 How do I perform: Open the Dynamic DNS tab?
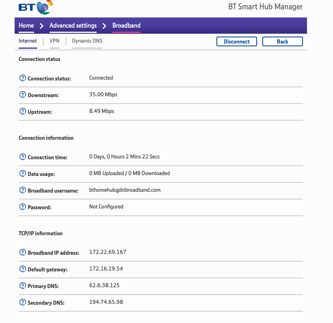(87, 41)
